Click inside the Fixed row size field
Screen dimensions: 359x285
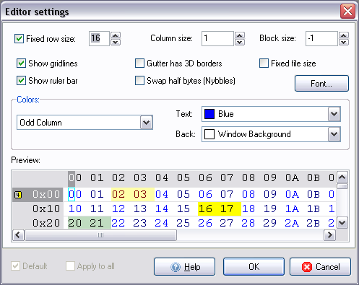(x=99, y=38)
